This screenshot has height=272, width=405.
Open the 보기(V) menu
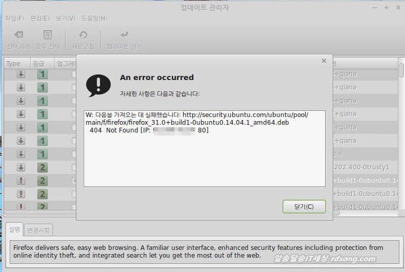(x=65, y=18)
